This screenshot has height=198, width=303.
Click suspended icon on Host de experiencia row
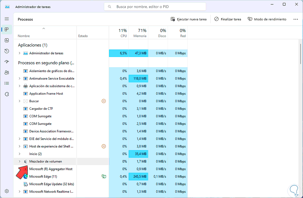coord(104,146)
